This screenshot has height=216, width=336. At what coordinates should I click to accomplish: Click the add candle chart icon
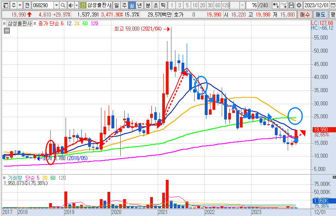point(276,5)
